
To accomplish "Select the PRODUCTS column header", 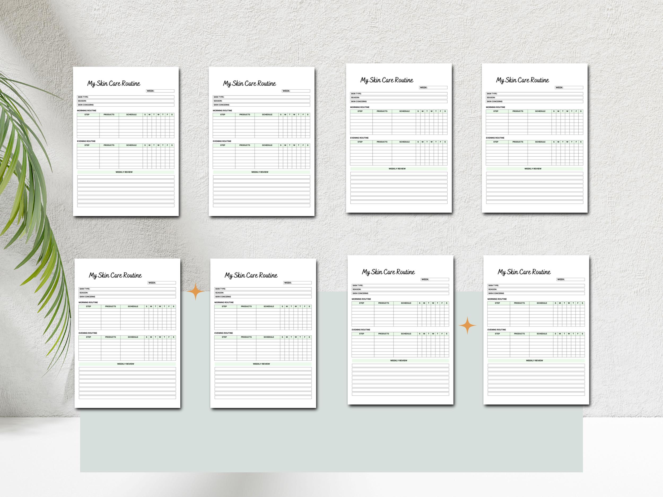I will pos(109,114).
